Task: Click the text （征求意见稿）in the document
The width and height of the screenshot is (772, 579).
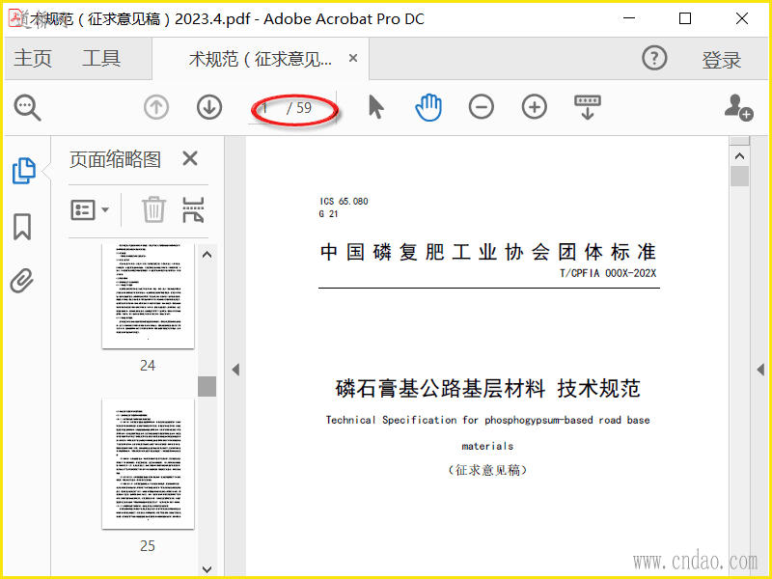Action: pos(488,470)
